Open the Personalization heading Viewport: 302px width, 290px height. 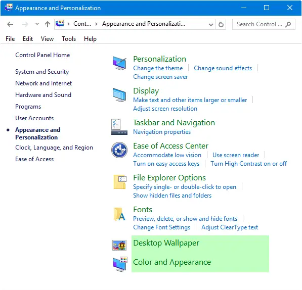pyautogui.click(x=160, y=59)
